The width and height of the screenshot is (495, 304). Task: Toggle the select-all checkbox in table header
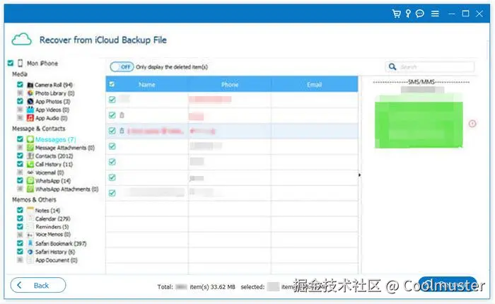coord(112,84)
